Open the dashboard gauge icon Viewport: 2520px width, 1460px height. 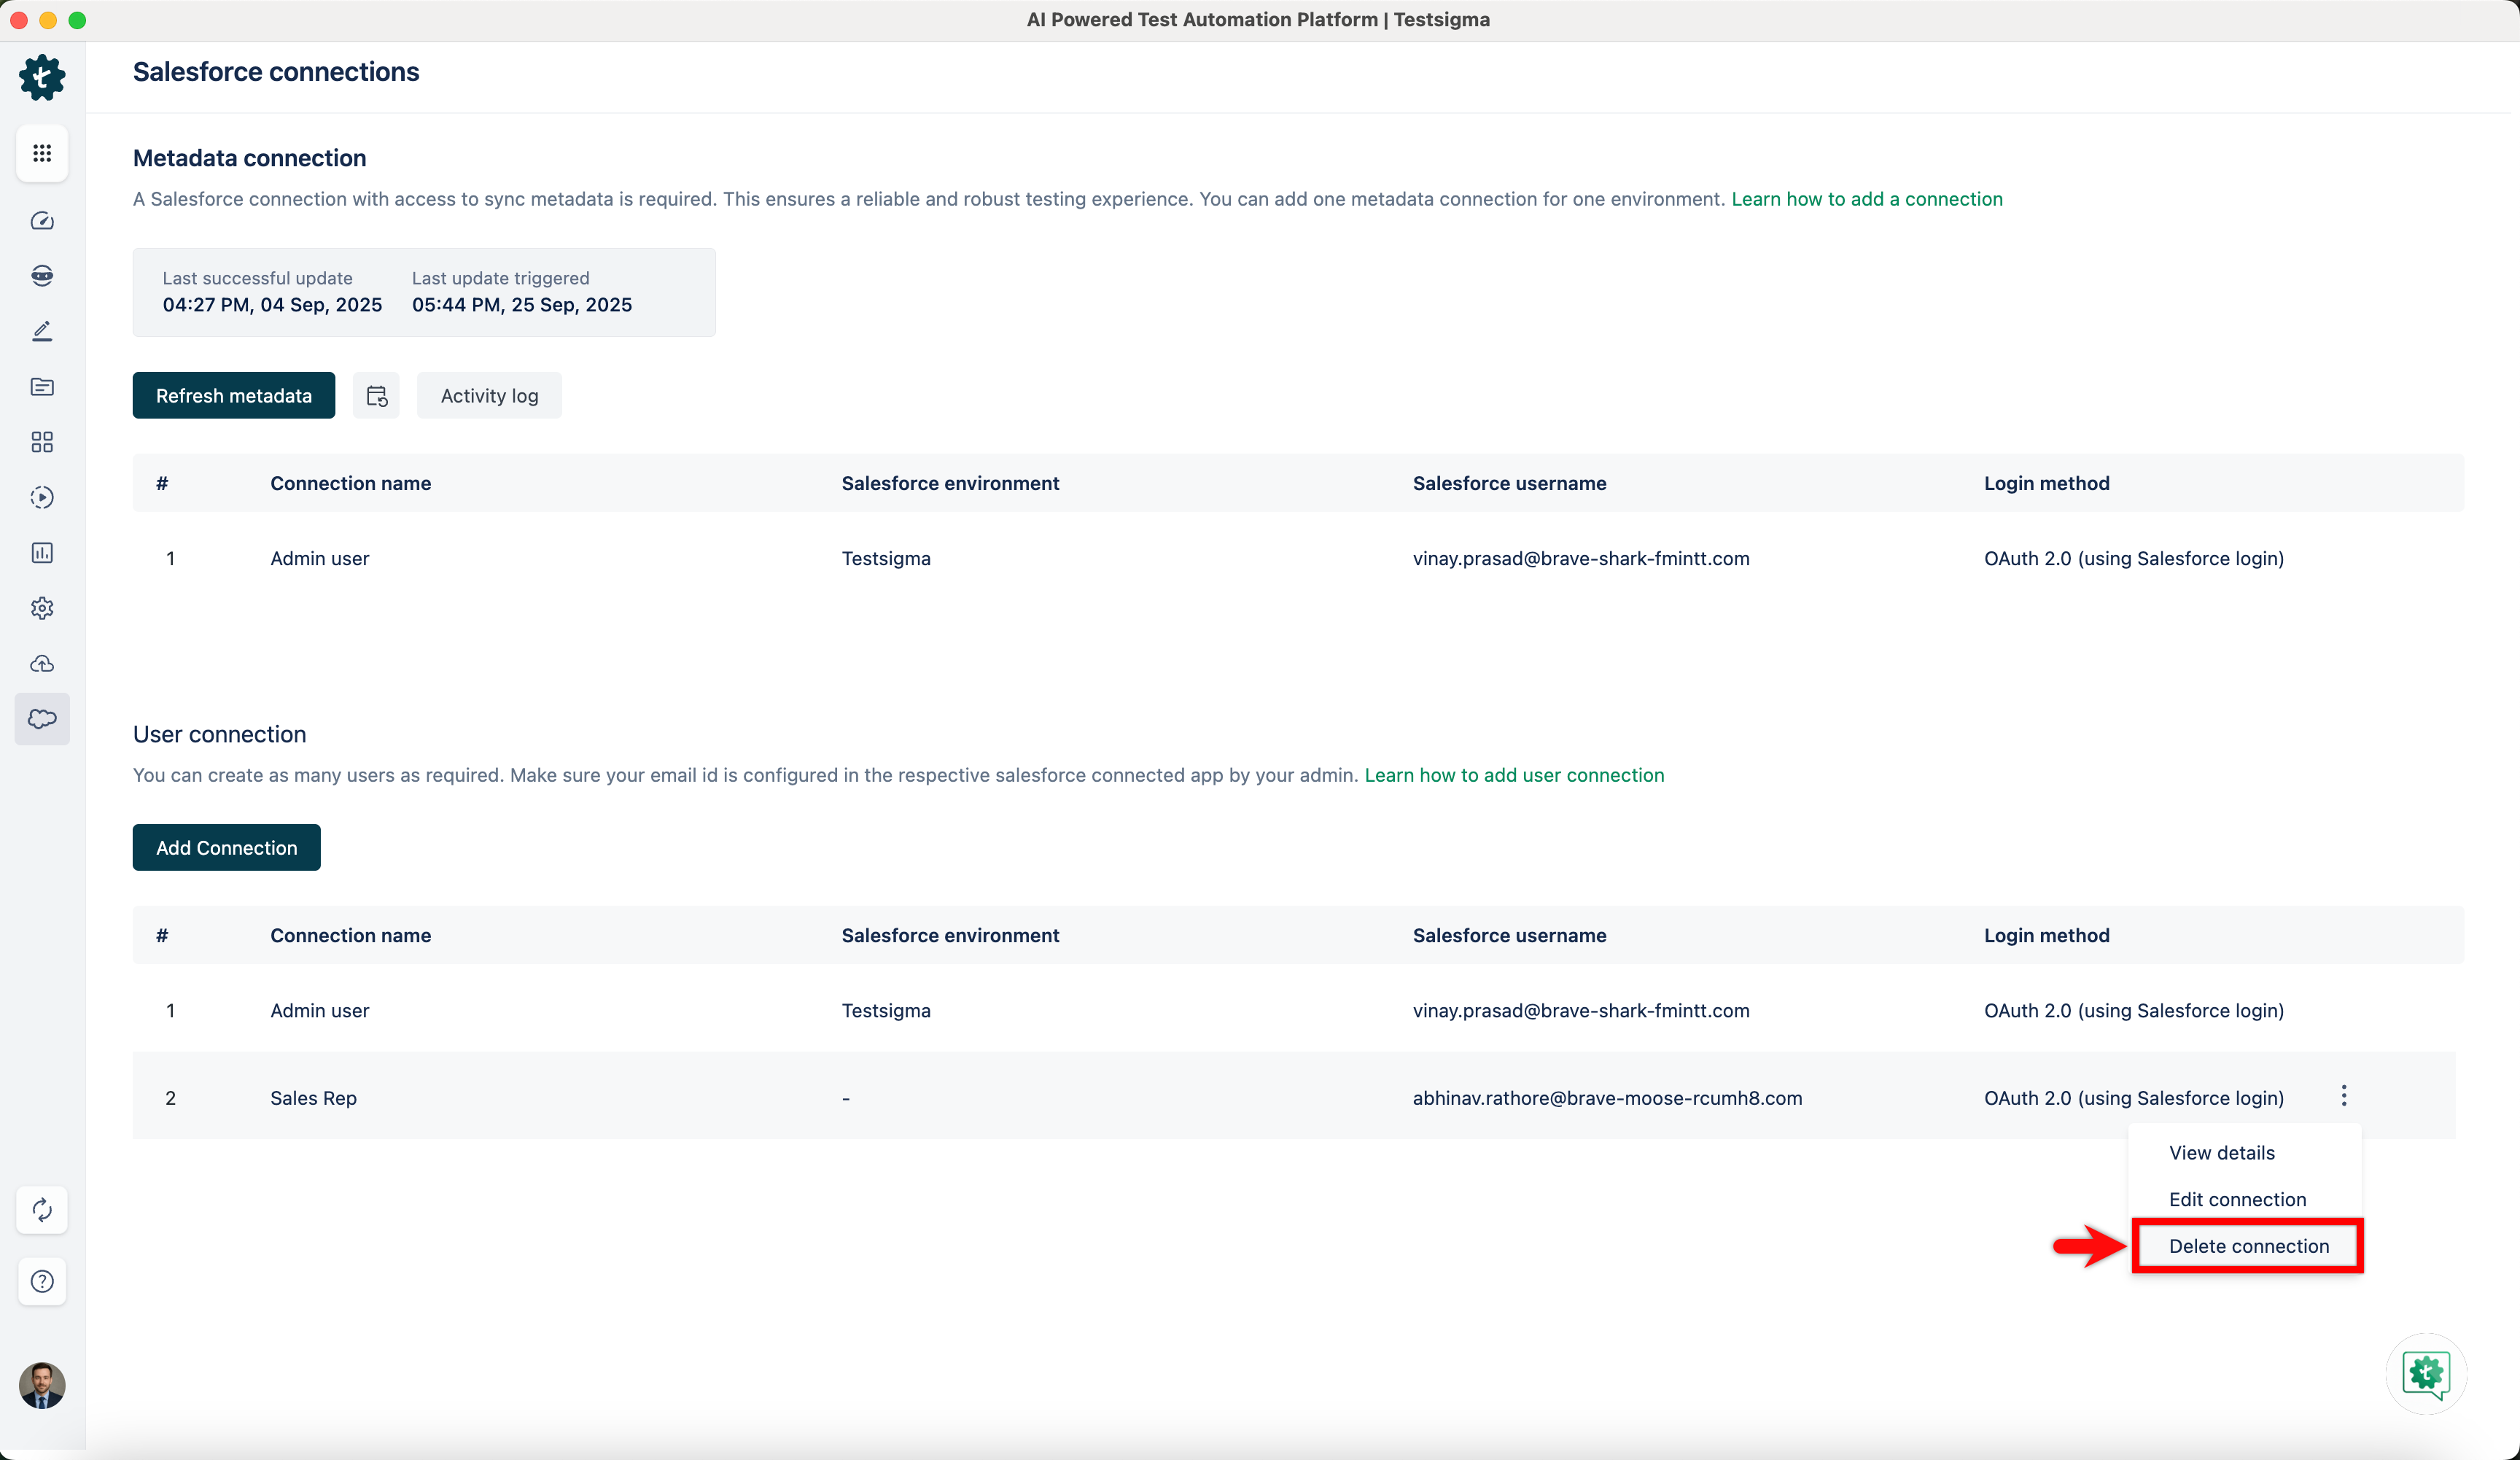click(42, 221)
